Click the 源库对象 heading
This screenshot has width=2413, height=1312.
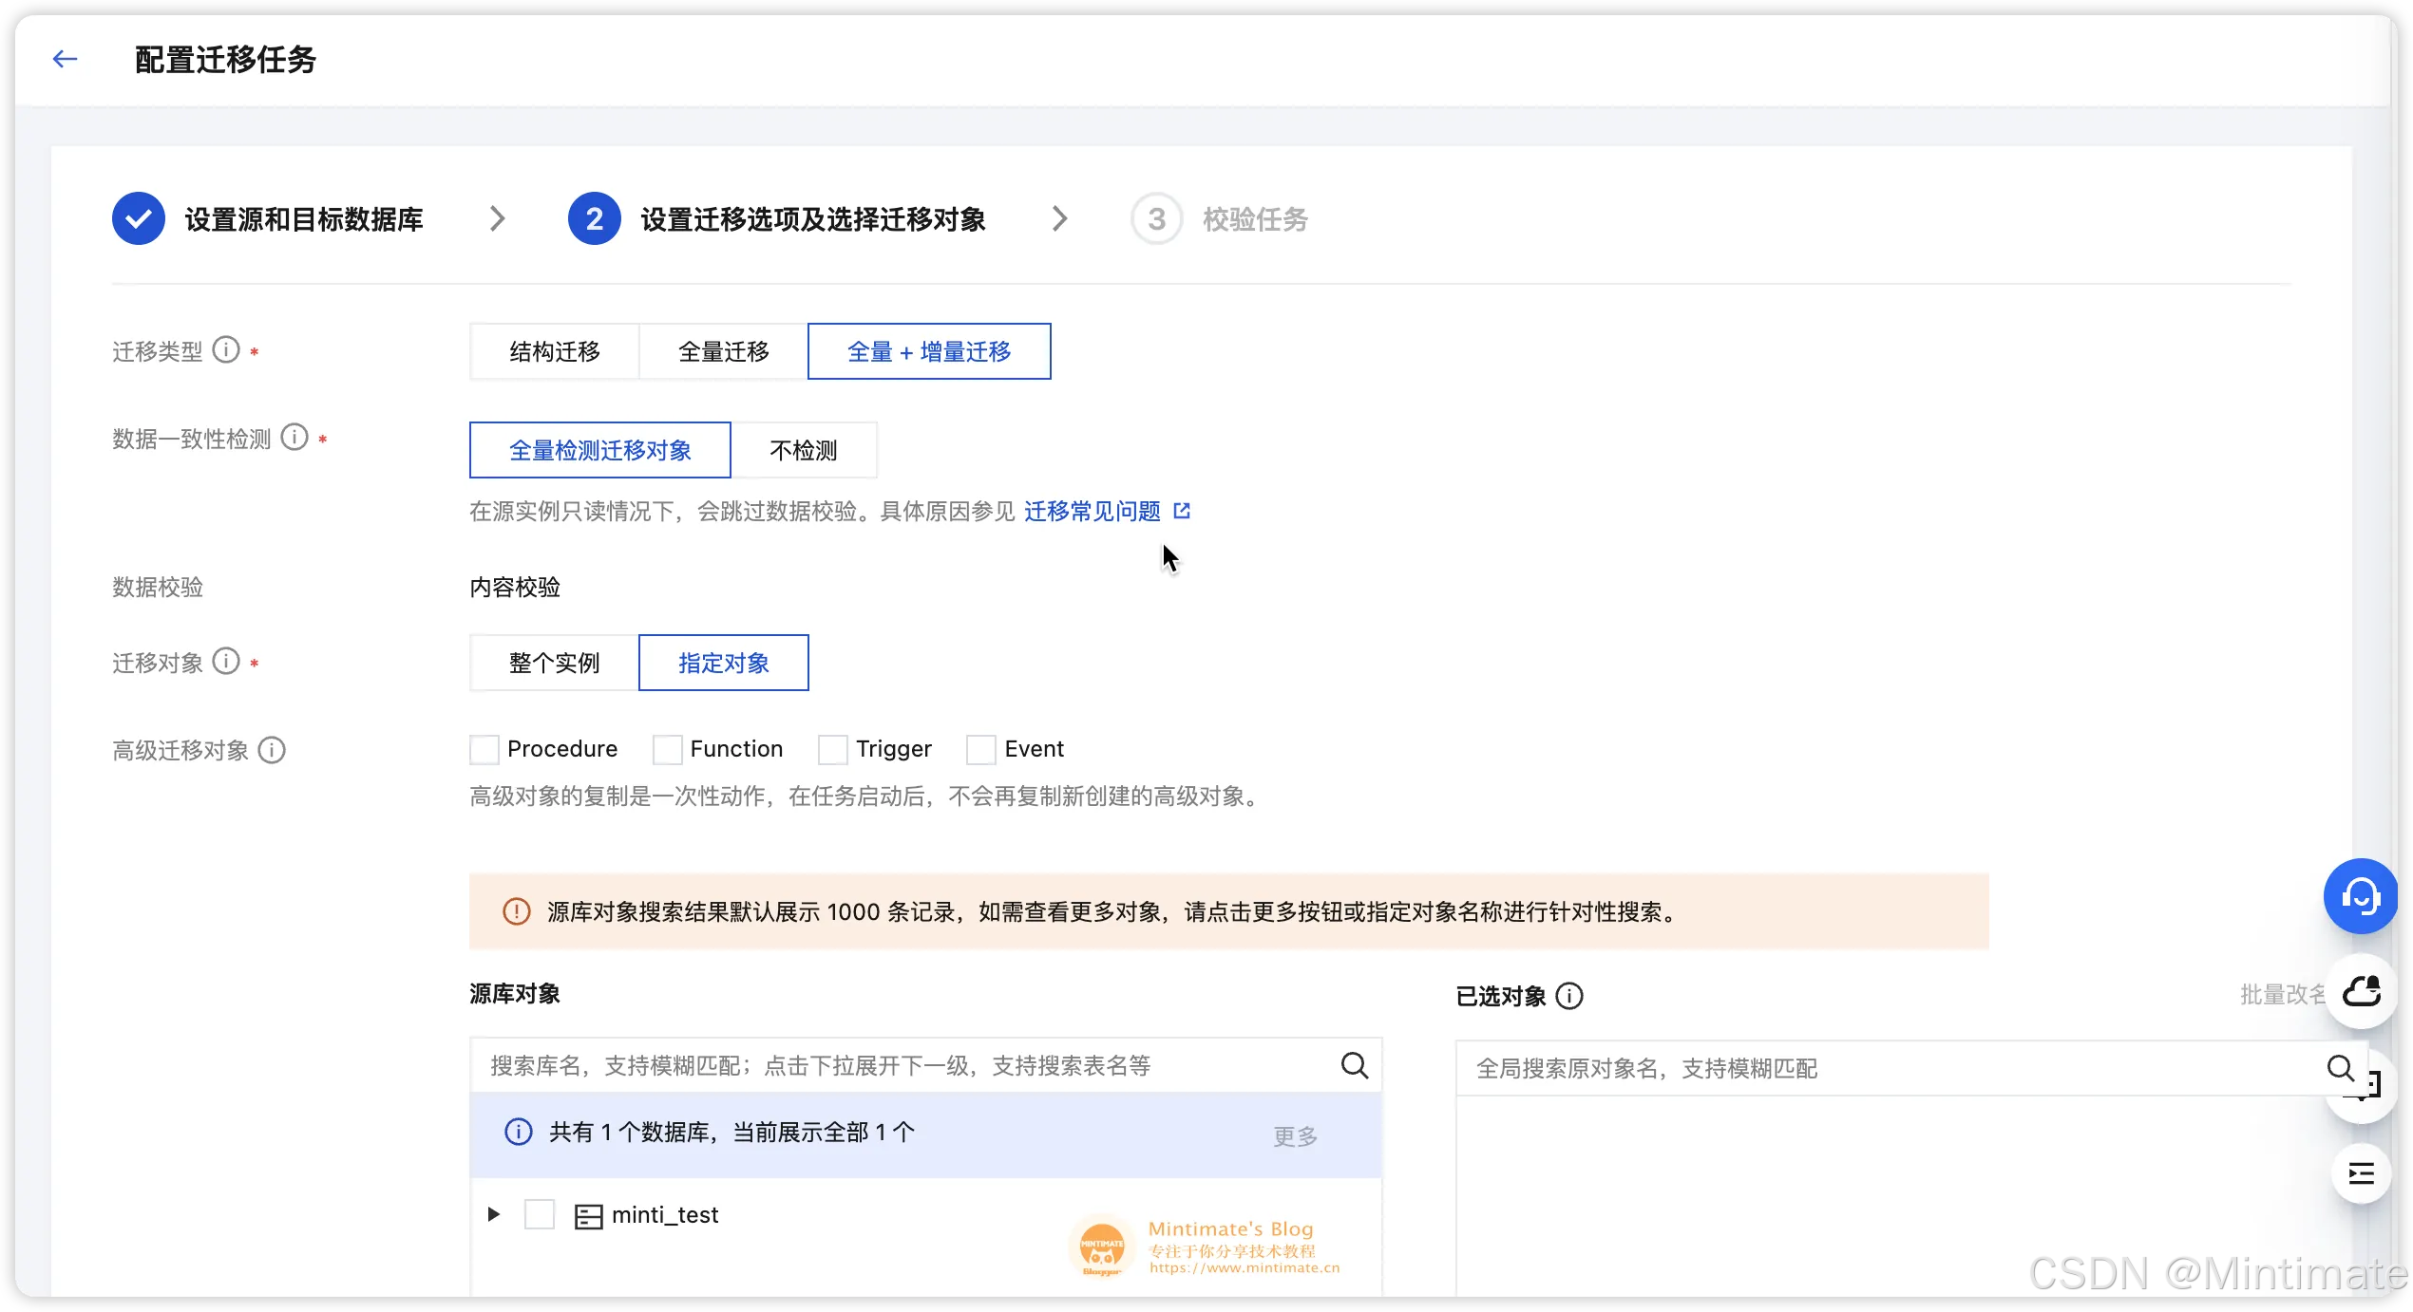(x=515, y=994)
